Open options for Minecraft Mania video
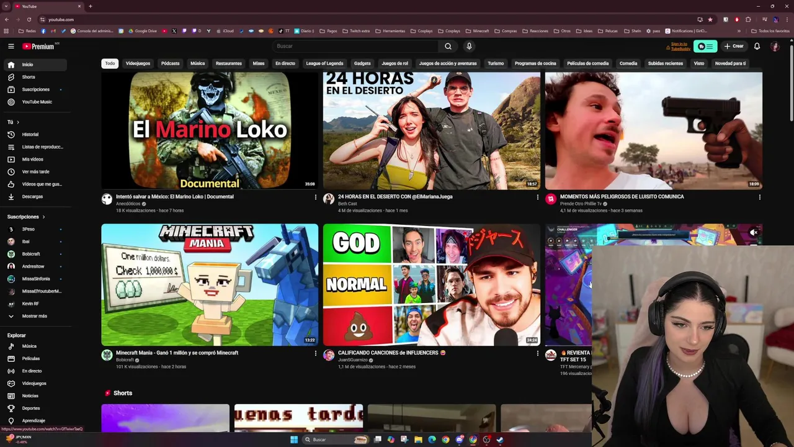This screenshot has height=447, width=794. 315,353
